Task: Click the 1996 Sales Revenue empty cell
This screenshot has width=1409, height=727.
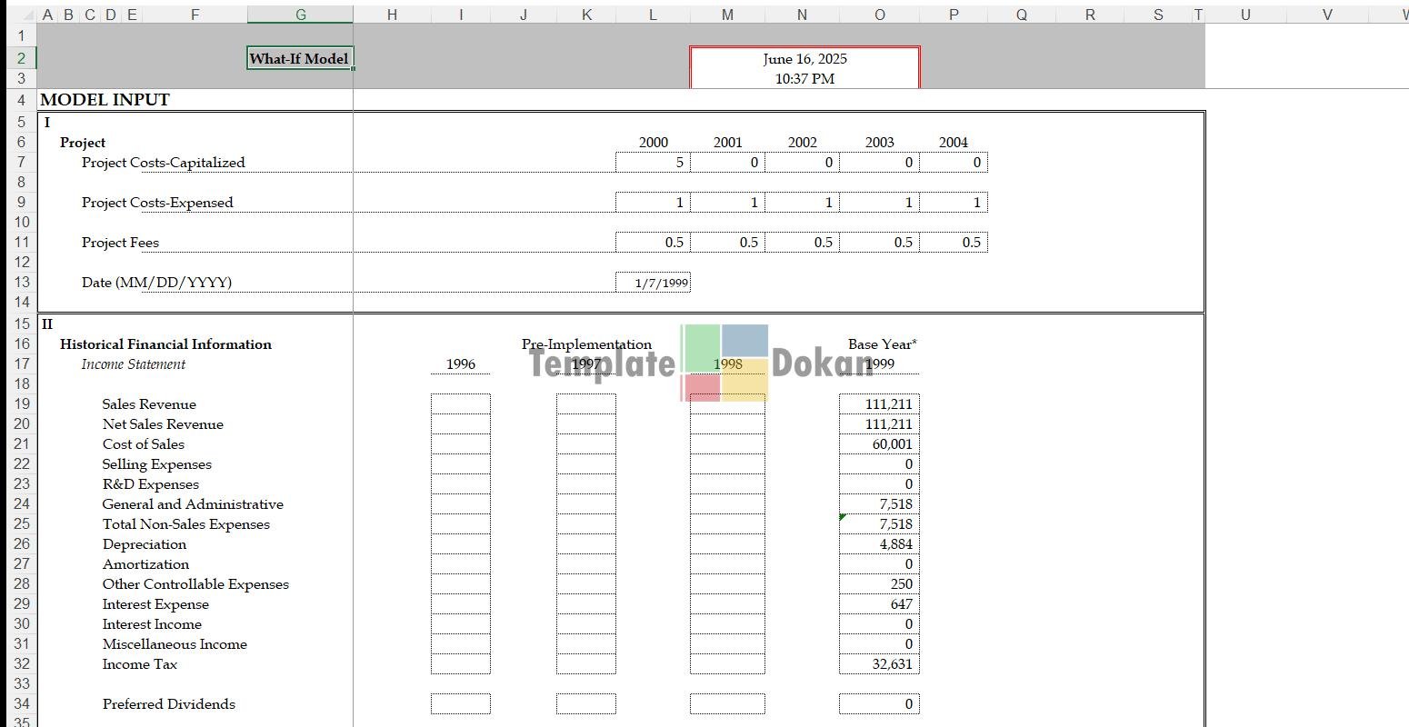Action: pos(460,404)
